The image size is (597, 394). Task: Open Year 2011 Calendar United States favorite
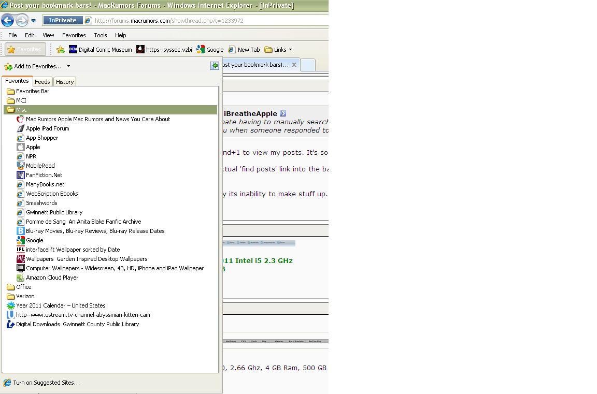coord(56,305)
